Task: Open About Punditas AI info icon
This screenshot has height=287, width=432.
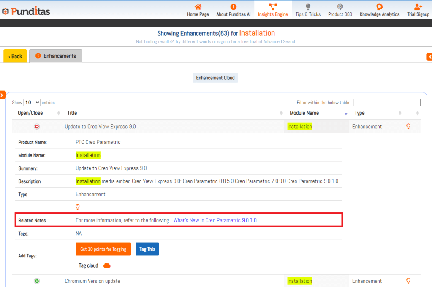Action: [x=233, y=7]
